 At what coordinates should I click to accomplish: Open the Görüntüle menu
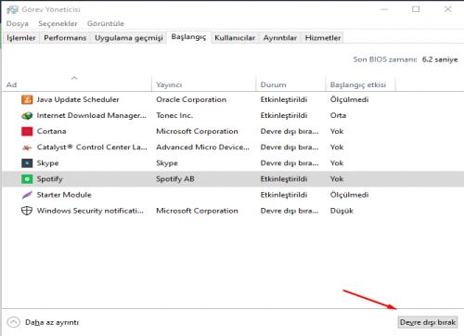tap(106, 23)
